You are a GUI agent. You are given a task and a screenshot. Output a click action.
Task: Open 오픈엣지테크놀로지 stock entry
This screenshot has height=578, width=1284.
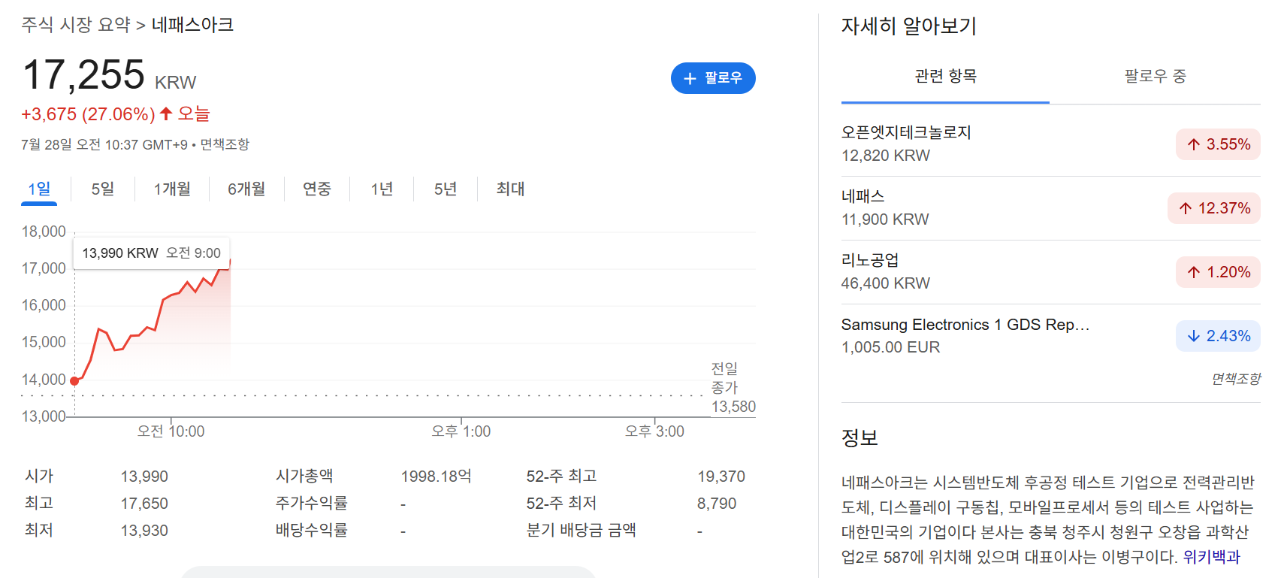[1050, 144]
